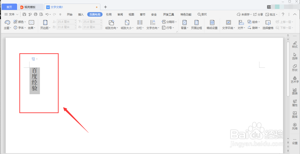Viewport: 300px width, 154px height.
Task: Click the 分栏 columns icon
Action: tap(140, 22)
